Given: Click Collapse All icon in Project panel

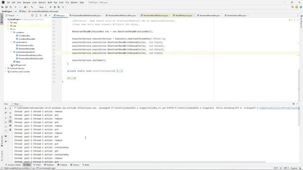Looking at the screenshot, I should pyautogui.click(x=41, y=15).
